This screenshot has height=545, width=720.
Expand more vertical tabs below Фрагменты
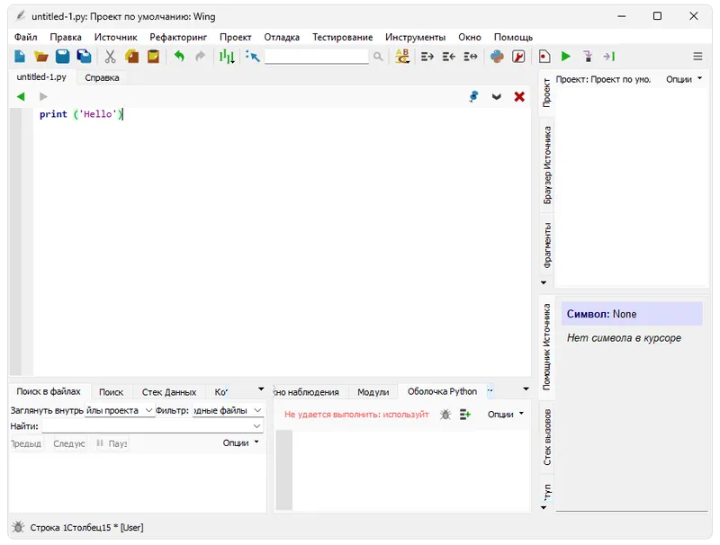click(x=544, y=282)
